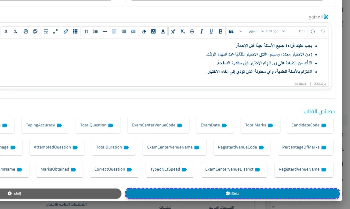350x209 pixels.
Task: Open the text alignment options
Action: point(114,32)
